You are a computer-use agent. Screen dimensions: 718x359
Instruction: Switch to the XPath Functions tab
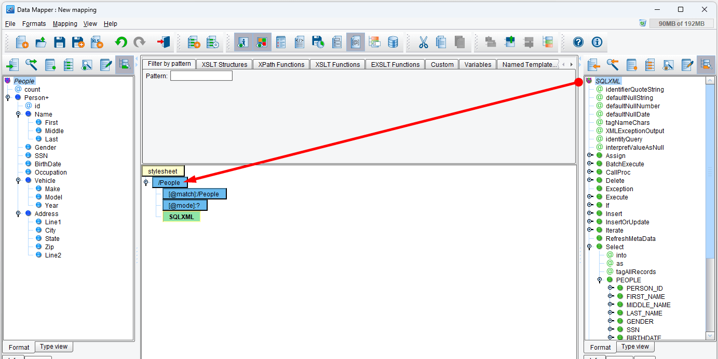[281, 65]
